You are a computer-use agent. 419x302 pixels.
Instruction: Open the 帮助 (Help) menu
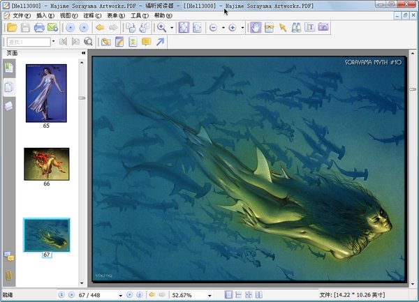coord(163,15)
